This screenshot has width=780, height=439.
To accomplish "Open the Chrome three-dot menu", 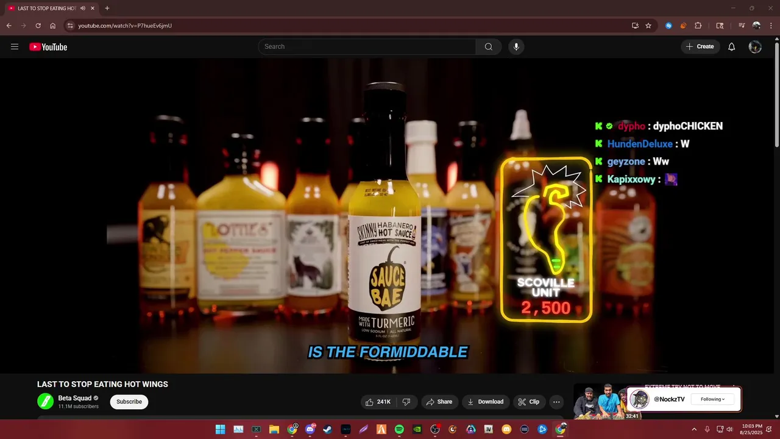I will pos(770,26).
